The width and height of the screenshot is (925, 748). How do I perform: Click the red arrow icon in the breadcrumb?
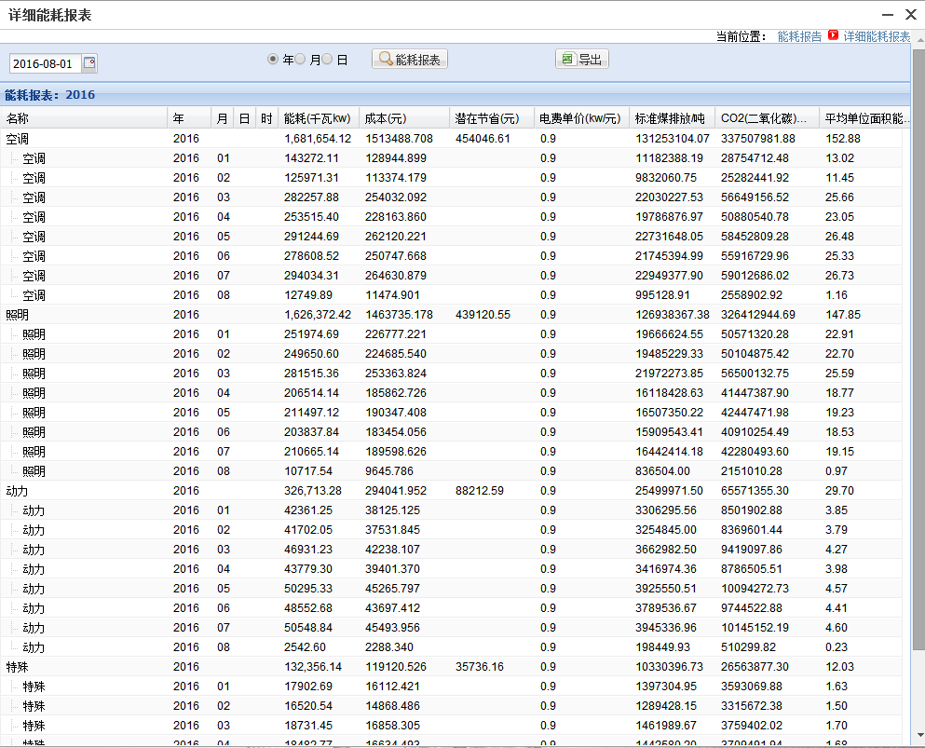(833, 36)
